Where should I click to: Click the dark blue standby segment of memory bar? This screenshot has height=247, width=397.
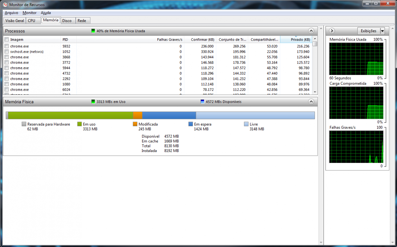coord(169,115)
